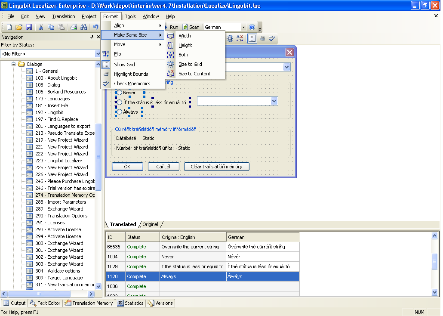Click the Size to Grid toolbar icon

[x=230, y=38]
